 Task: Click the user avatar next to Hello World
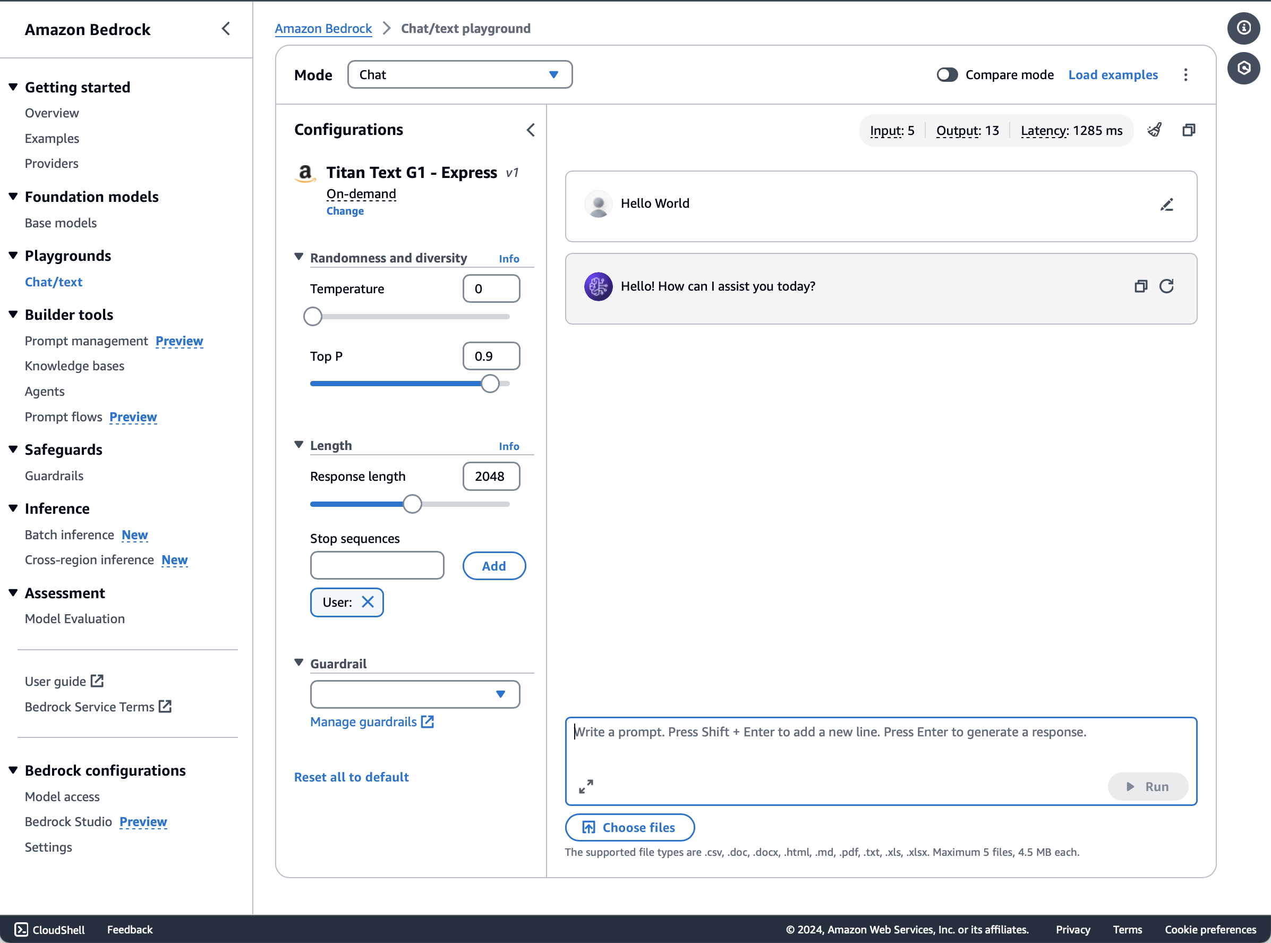point(598,204)
